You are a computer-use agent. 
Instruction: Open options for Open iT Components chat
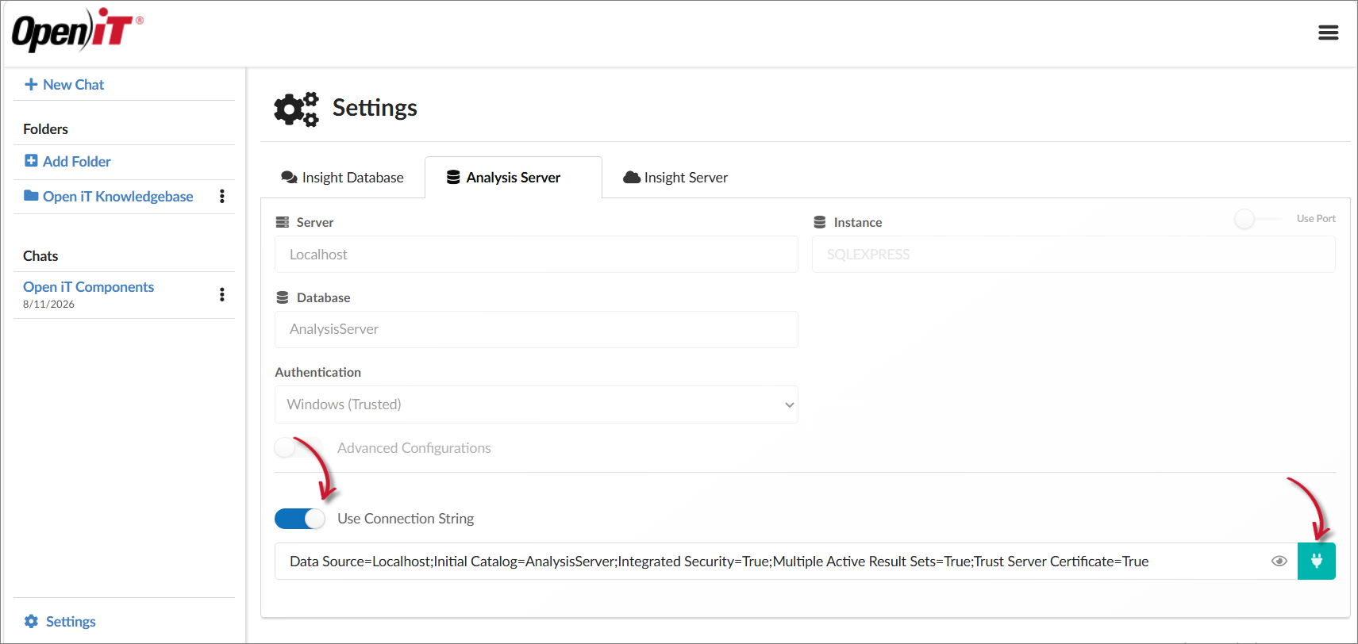tap(222, 295)
